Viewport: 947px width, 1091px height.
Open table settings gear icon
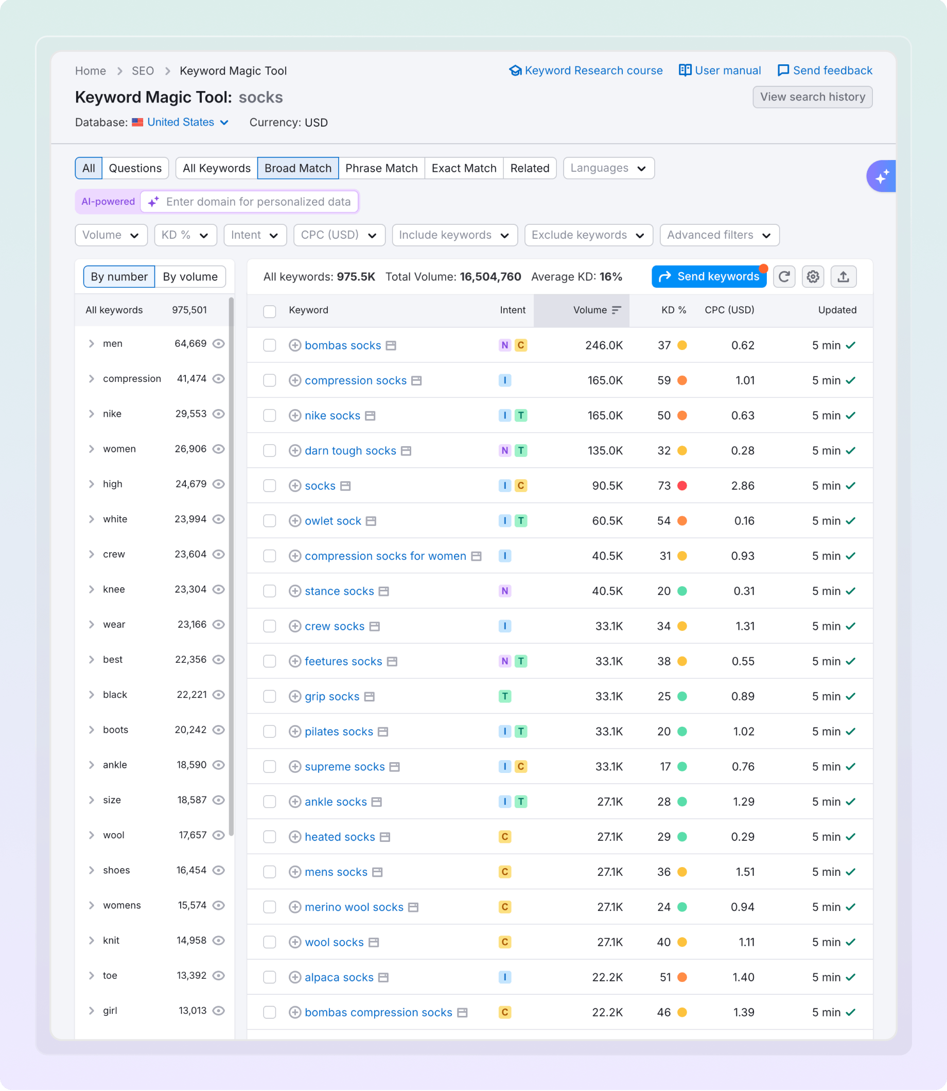coord(813,276)
